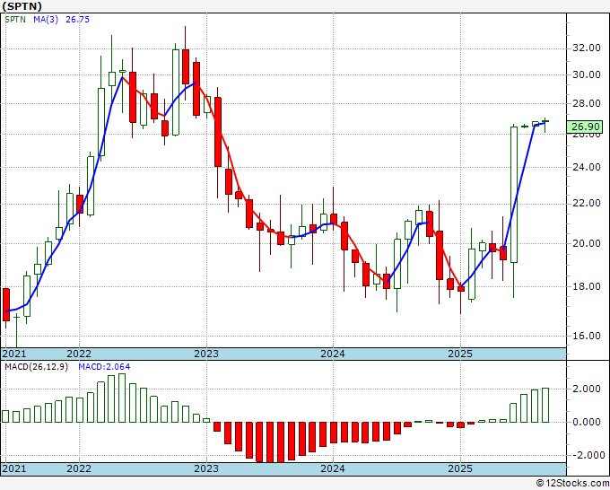Click 2021 on the bottom MACD time axis
Screen dimensions: 610x490
14,468
